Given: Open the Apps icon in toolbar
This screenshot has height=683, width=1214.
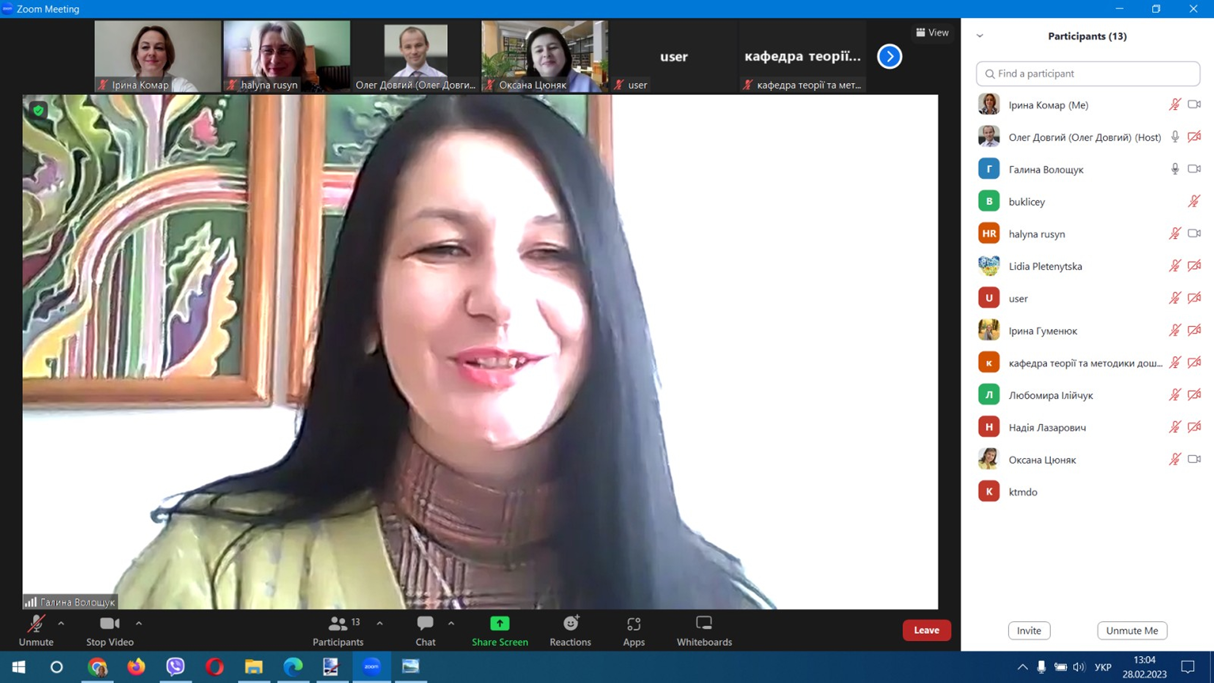Looking at the screenshot, I should click(634, 623).
